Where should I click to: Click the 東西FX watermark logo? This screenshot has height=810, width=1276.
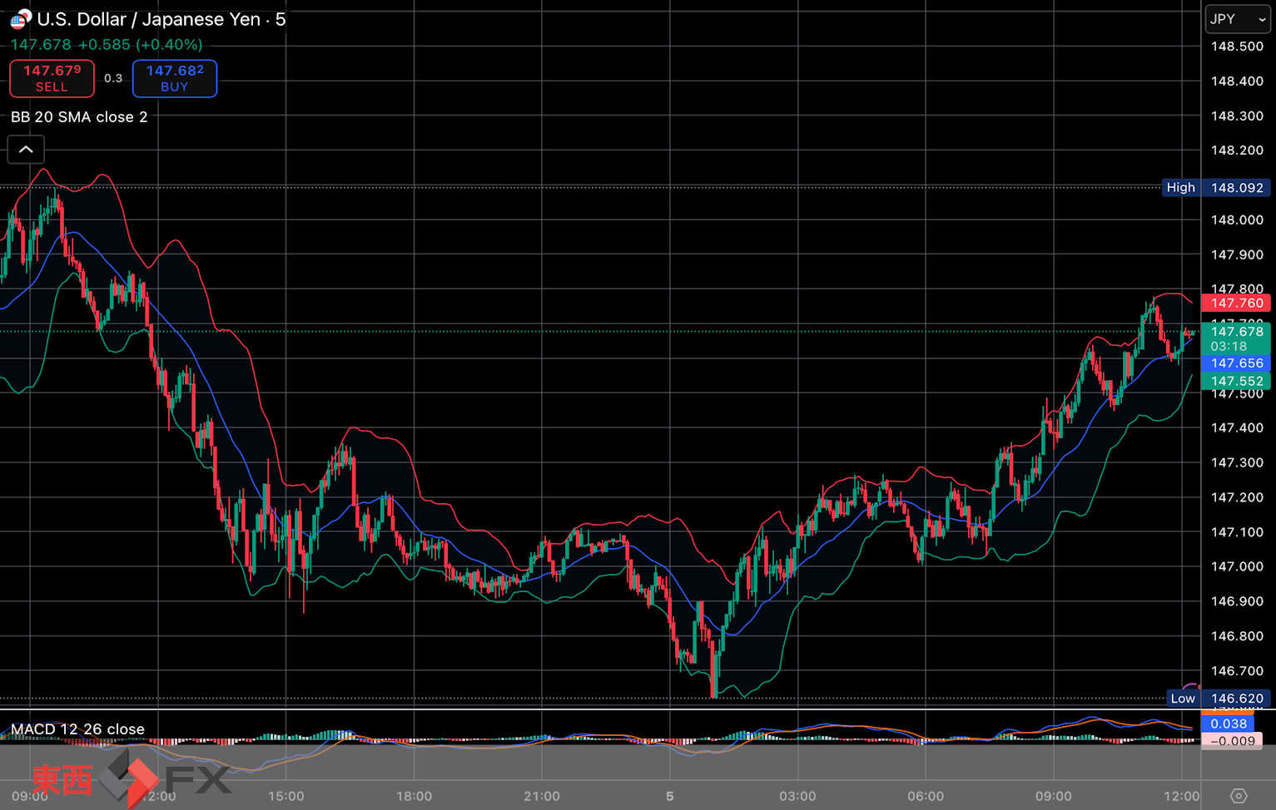(132, 778)
